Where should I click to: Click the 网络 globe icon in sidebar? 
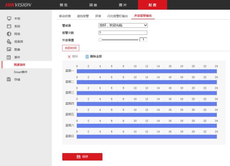click(x=9, y=34)
